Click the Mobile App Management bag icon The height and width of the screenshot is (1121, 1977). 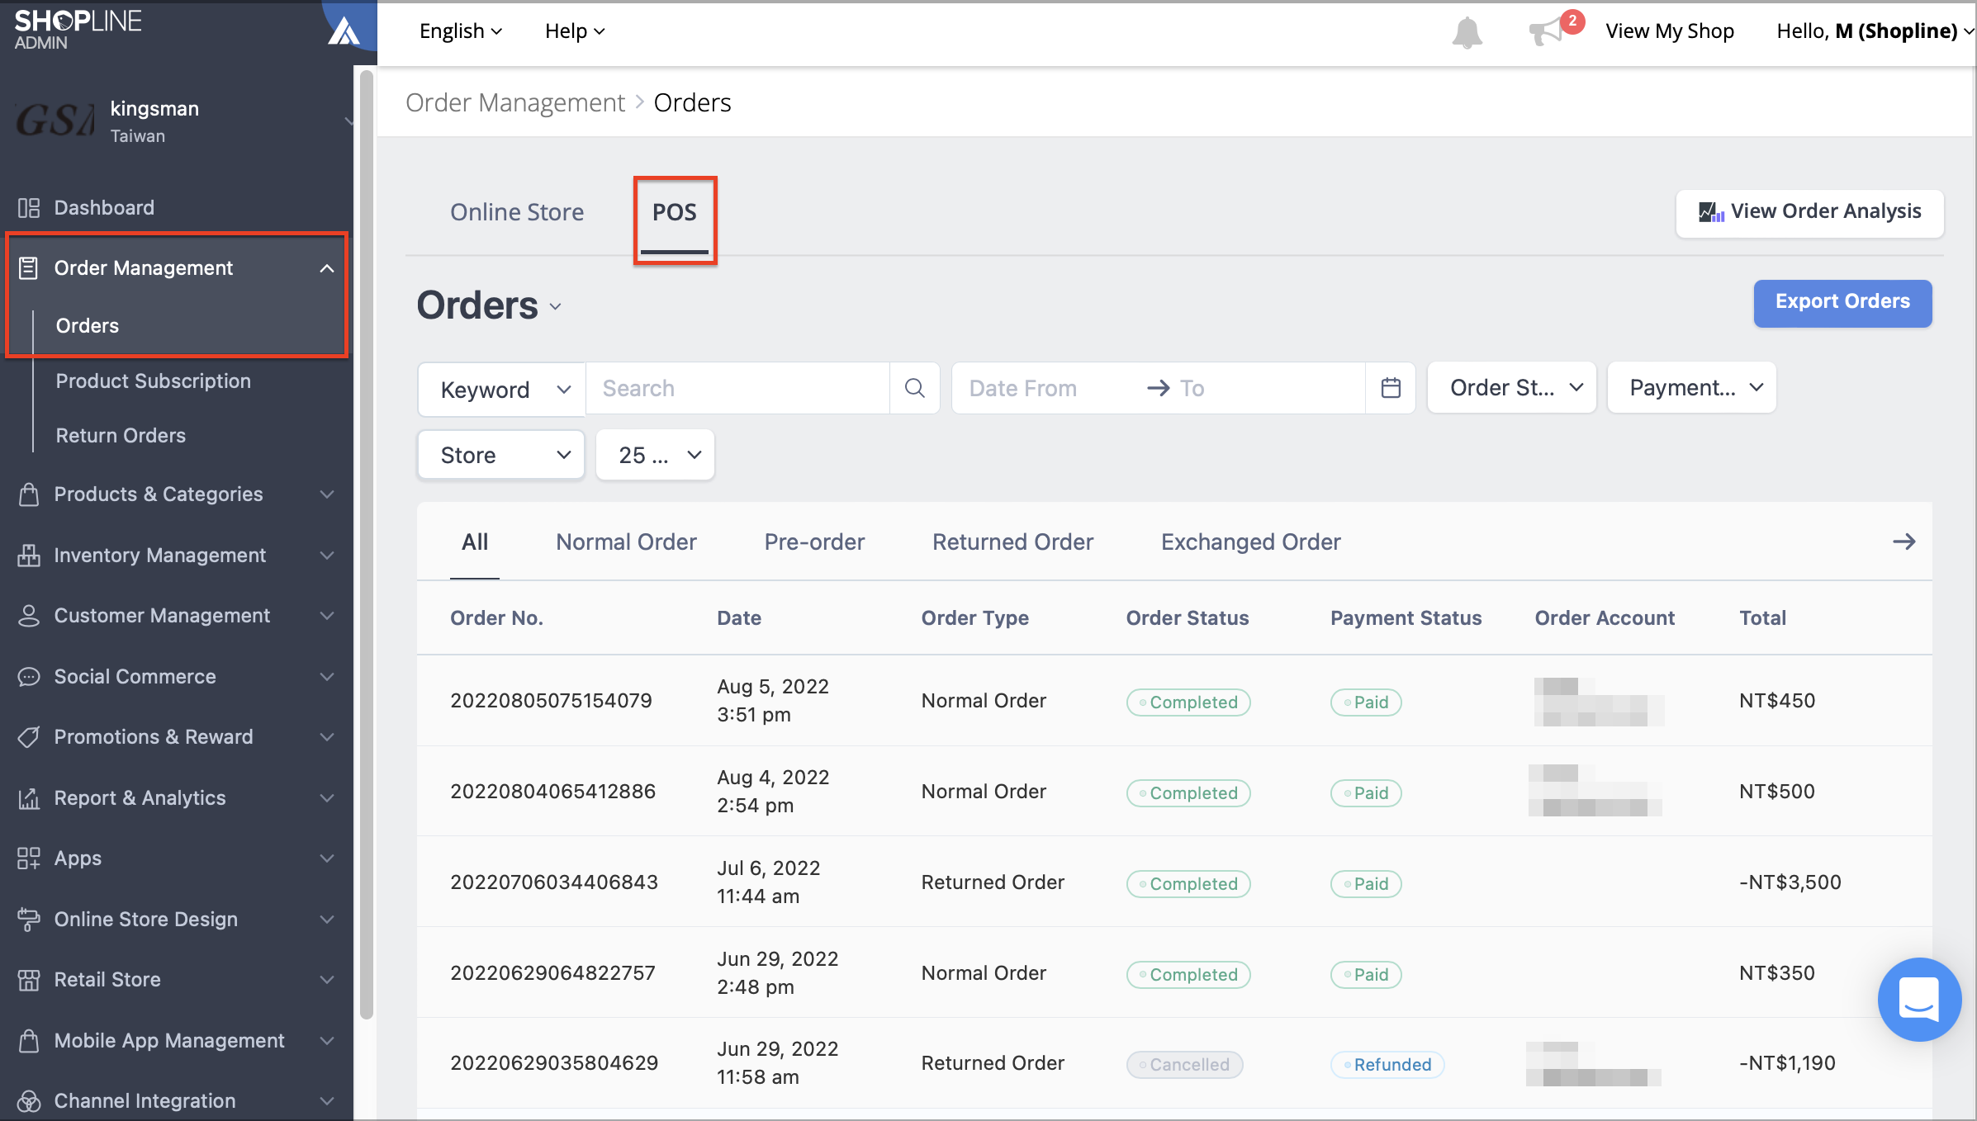coord(29,1041)
